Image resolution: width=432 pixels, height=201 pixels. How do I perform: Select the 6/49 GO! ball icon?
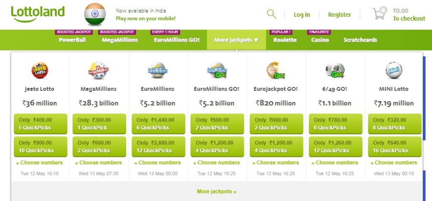pos(335,70)
